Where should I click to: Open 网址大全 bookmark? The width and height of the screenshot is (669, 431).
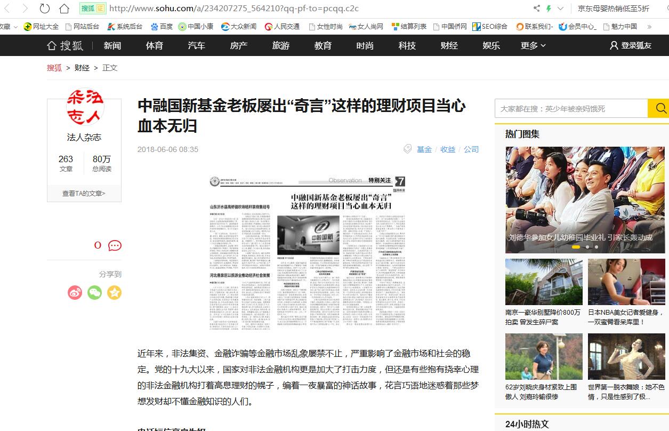point(41,26)
